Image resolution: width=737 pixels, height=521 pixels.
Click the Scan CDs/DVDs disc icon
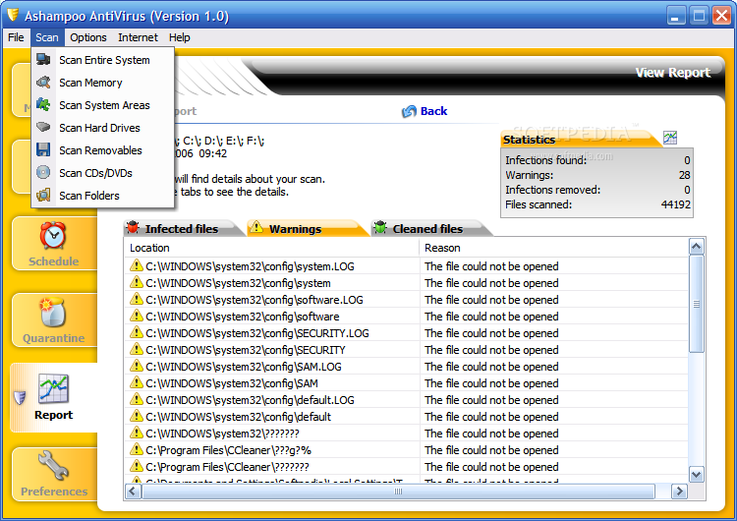tap(43, 172)
